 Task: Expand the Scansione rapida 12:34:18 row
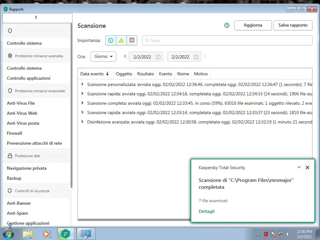[x=82, y=93]
